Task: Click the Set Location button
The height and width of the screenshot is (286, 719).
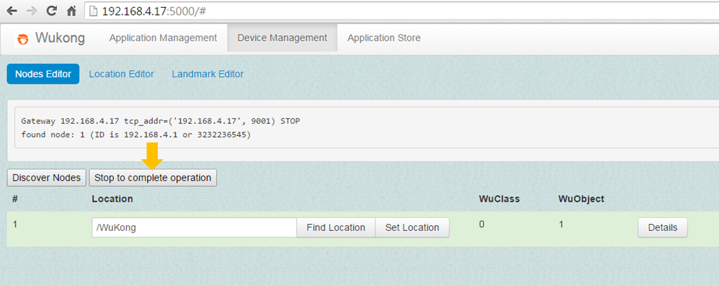Action: pos(412,228)
